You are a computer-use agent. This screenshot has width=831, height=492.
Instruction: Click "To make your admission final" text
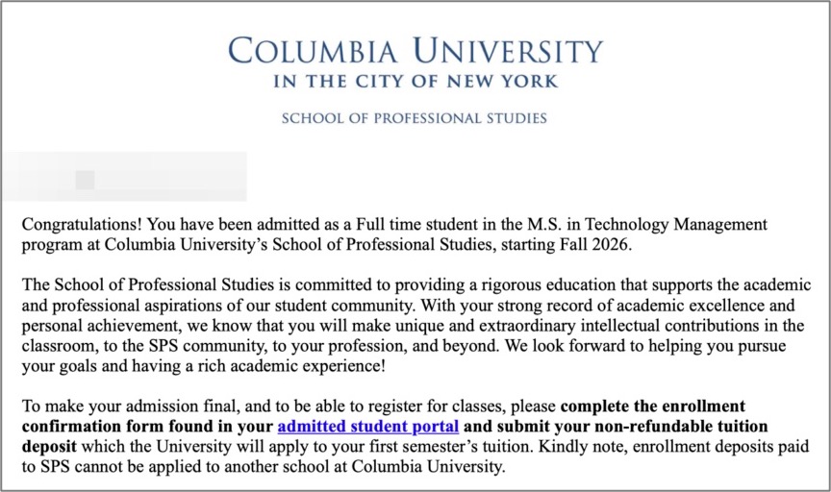pos(121,406)
